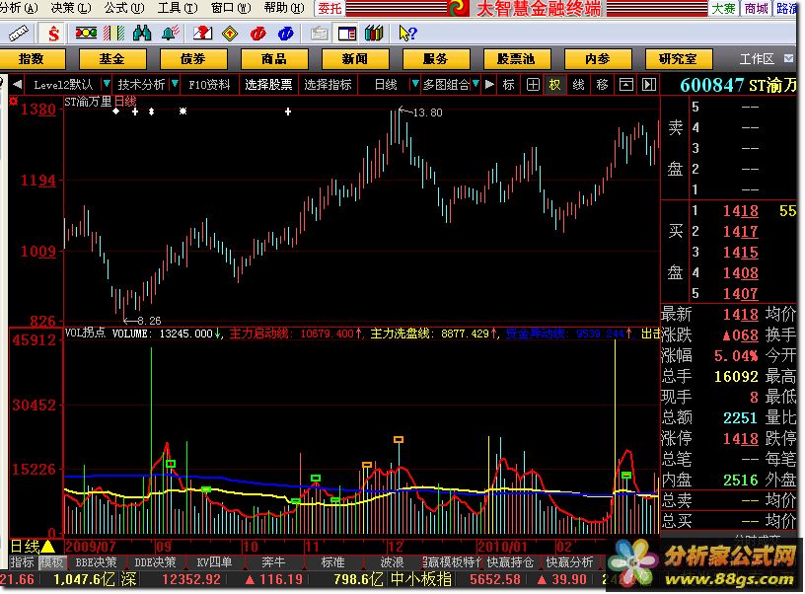The width and height of the screenshot is (805, 594).
Task: Click the window layout panel icon
Action: coord(347,34)
